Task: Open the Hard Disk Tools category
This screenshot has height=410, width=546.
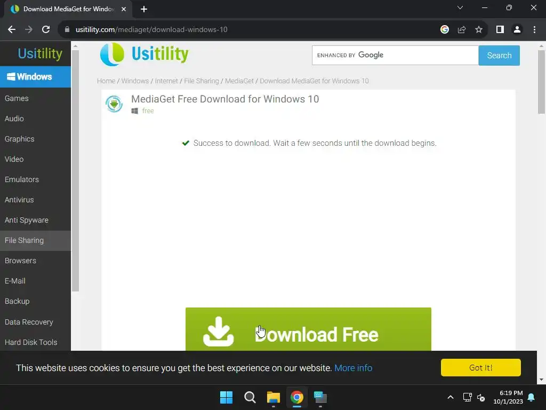Action: click(x=35, y=342)
